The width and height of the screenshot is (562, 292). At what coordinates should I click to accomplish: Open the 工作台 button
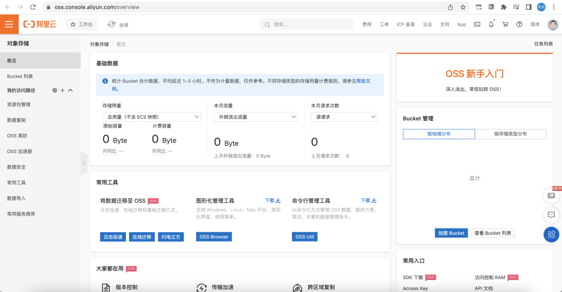click(81, 24)
